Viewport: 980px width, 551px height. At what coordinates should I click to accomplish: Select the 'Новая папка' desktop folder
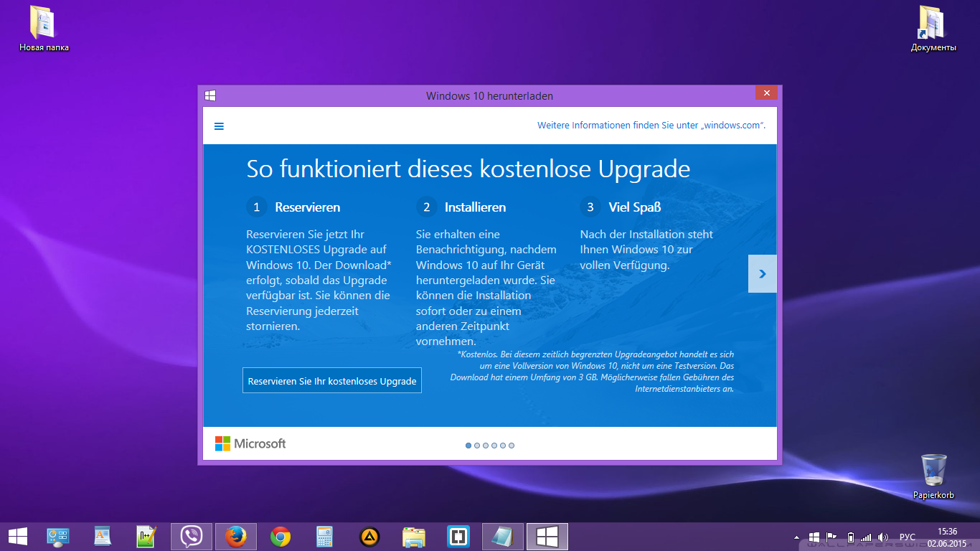44,29
